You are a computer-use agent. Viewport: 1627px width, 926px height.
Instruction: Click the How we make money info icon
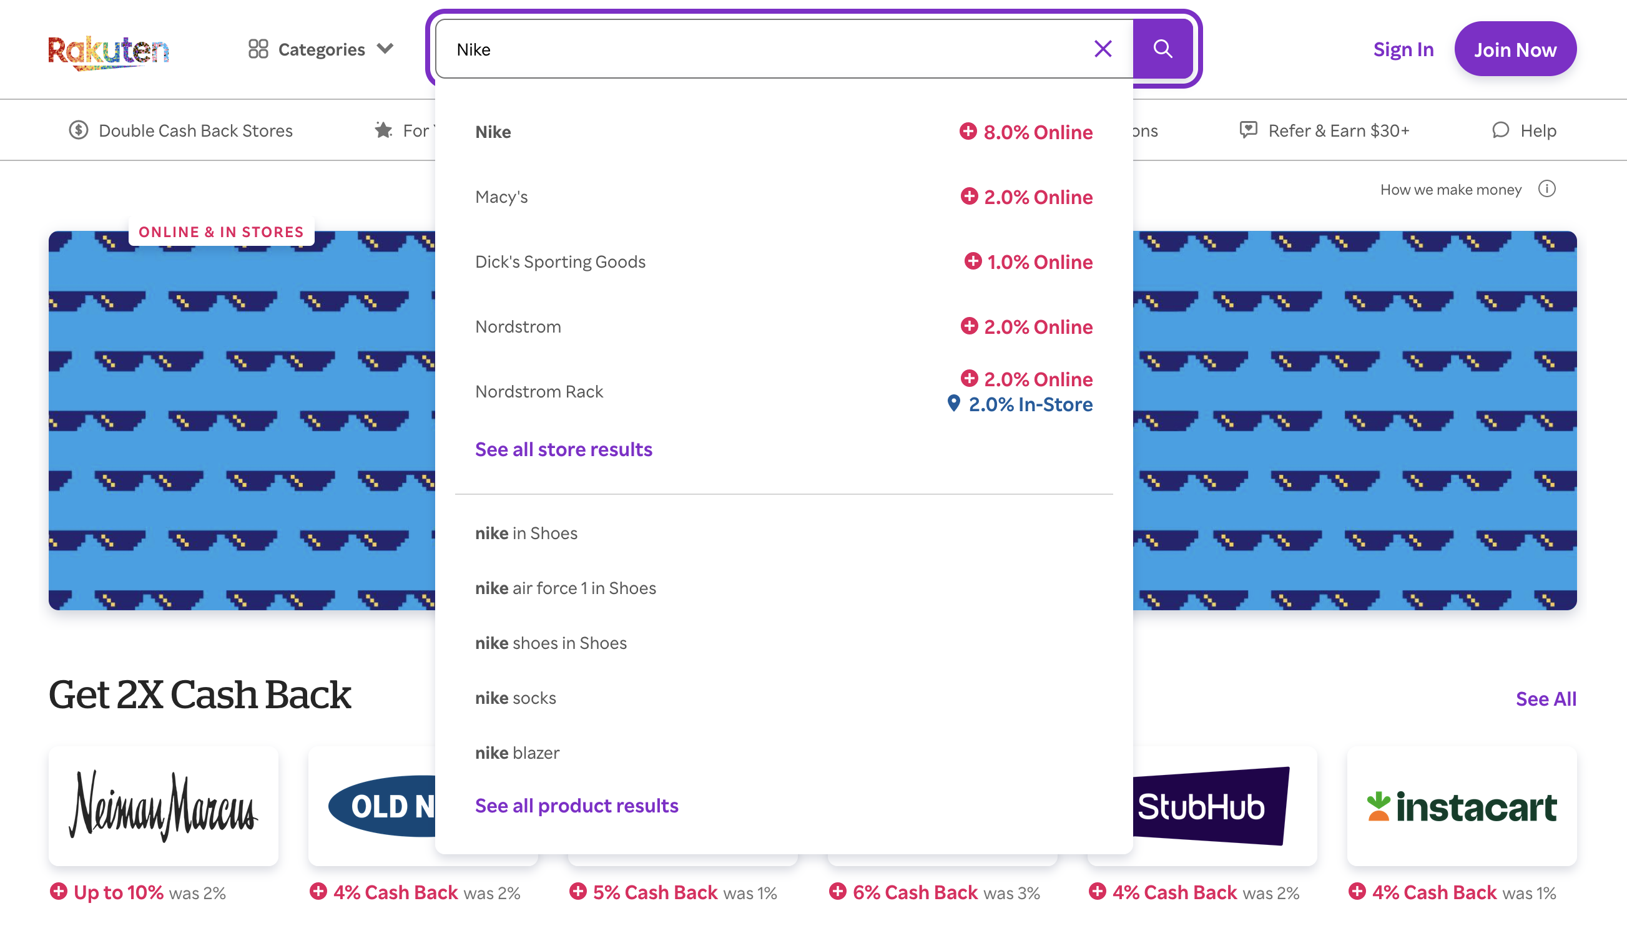pyautogui.click(x=1547, y=189)
